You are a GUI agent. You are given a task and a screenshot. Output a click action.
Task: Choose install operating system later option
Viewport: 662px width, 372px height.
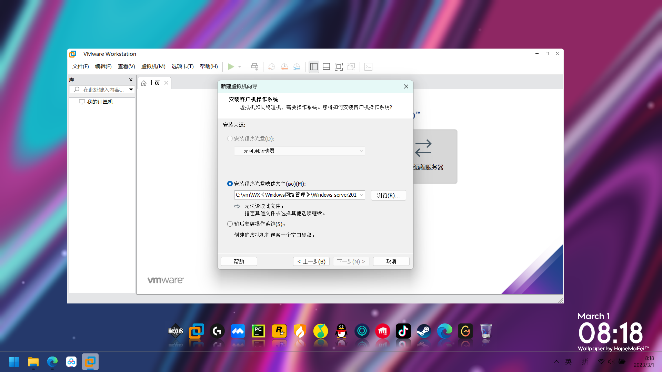(x=230, y=224)
